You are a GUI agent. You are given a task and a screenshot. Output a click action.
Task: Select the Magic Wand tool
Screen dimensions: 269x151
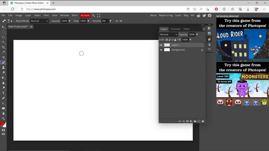[x=3, y=42]
